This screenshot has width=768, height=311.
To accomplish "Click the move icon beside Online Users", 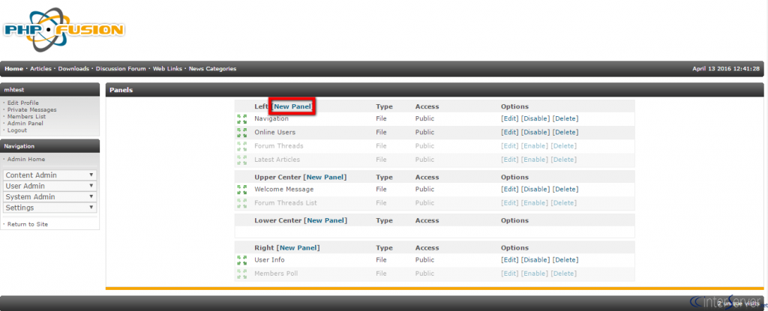I will 241,132.
